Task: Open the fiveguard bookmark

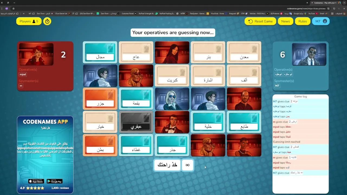Action: 234,14
